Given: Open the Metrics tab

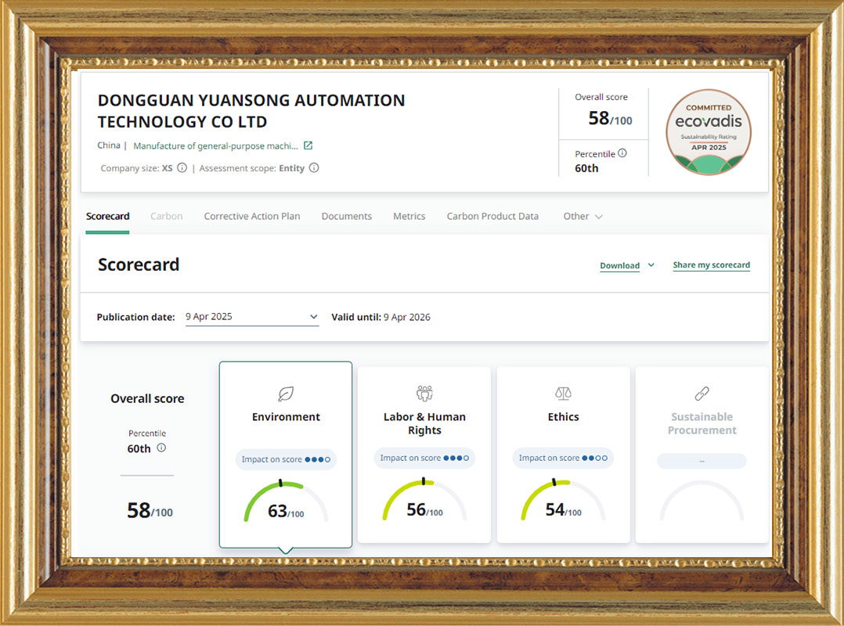Looking at the screenshot, I should (409, 216).
